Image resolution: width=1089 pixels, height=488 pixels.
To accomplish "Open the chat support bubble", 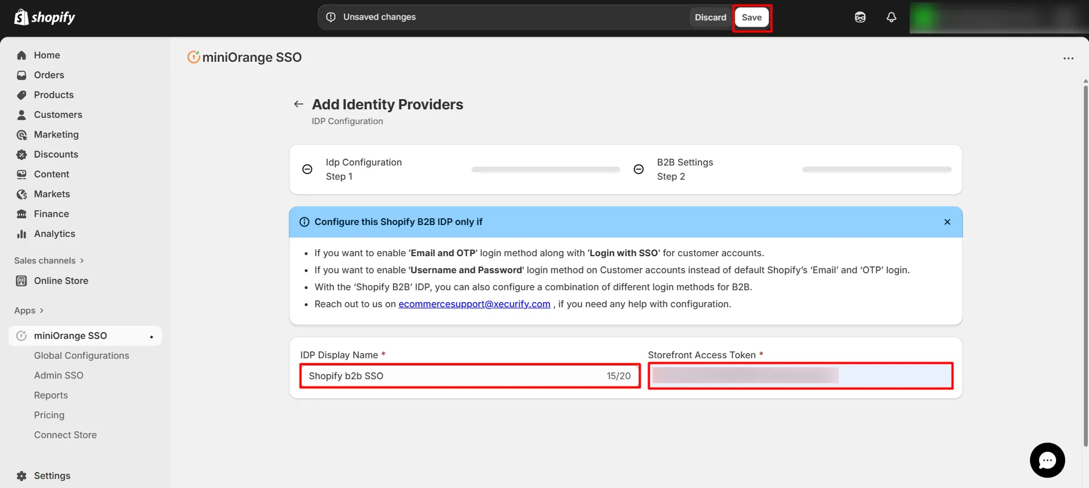I will [1047, 460].
